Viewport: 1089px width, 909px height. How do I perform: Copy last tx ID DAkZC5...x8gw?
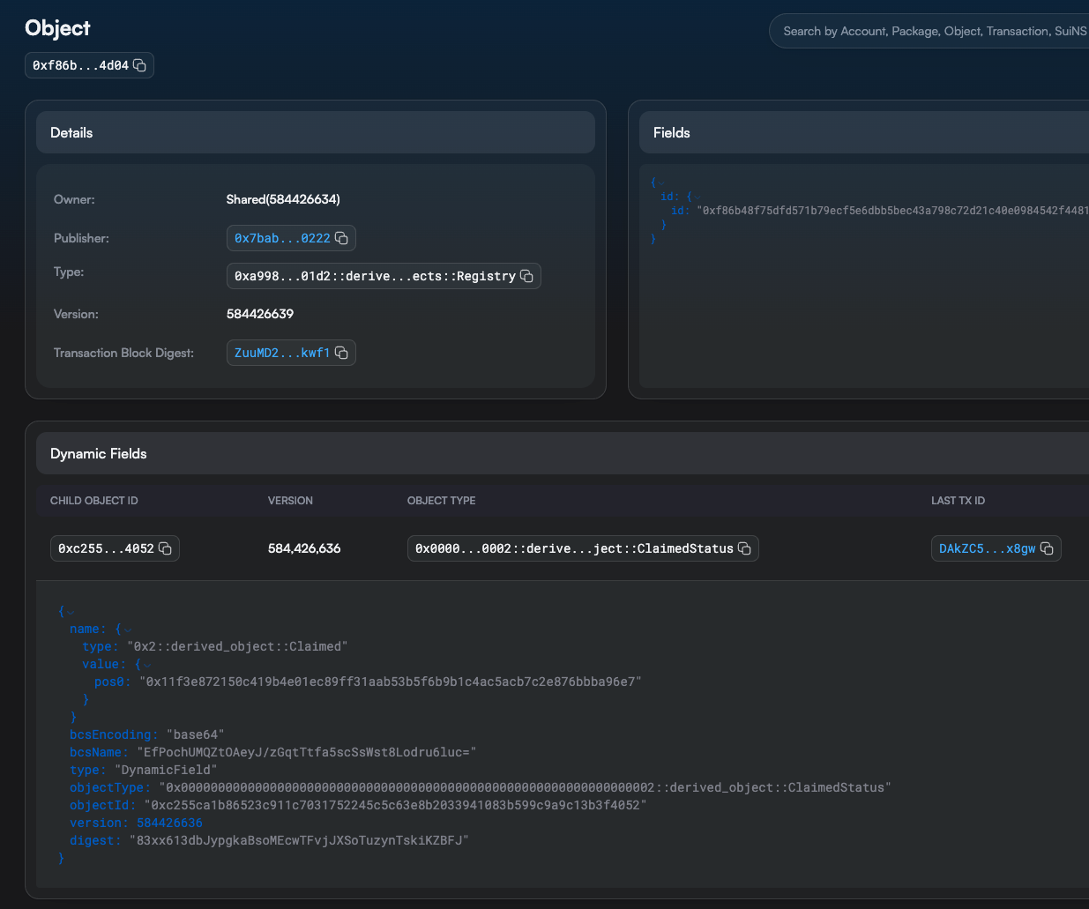click(1047, 548)
